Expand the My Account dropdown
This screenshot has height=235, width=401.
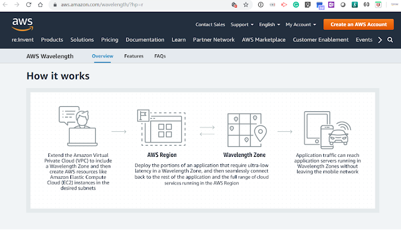[x=301, y=24]
